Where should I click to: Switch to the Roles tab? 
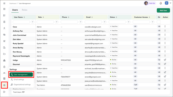(x=25, y=10)
